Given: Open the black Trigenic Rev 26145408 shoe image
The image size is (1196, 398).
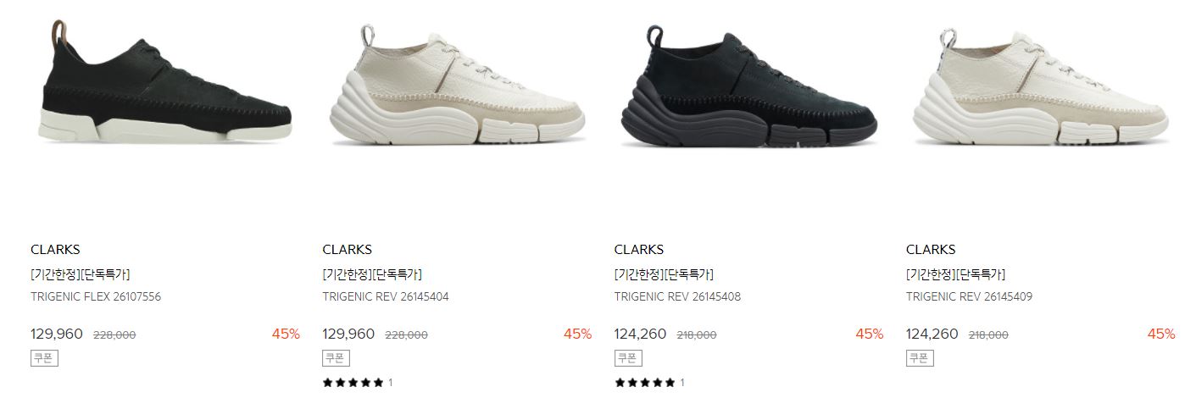Looking at the screenshot, I should pos(748,86).
